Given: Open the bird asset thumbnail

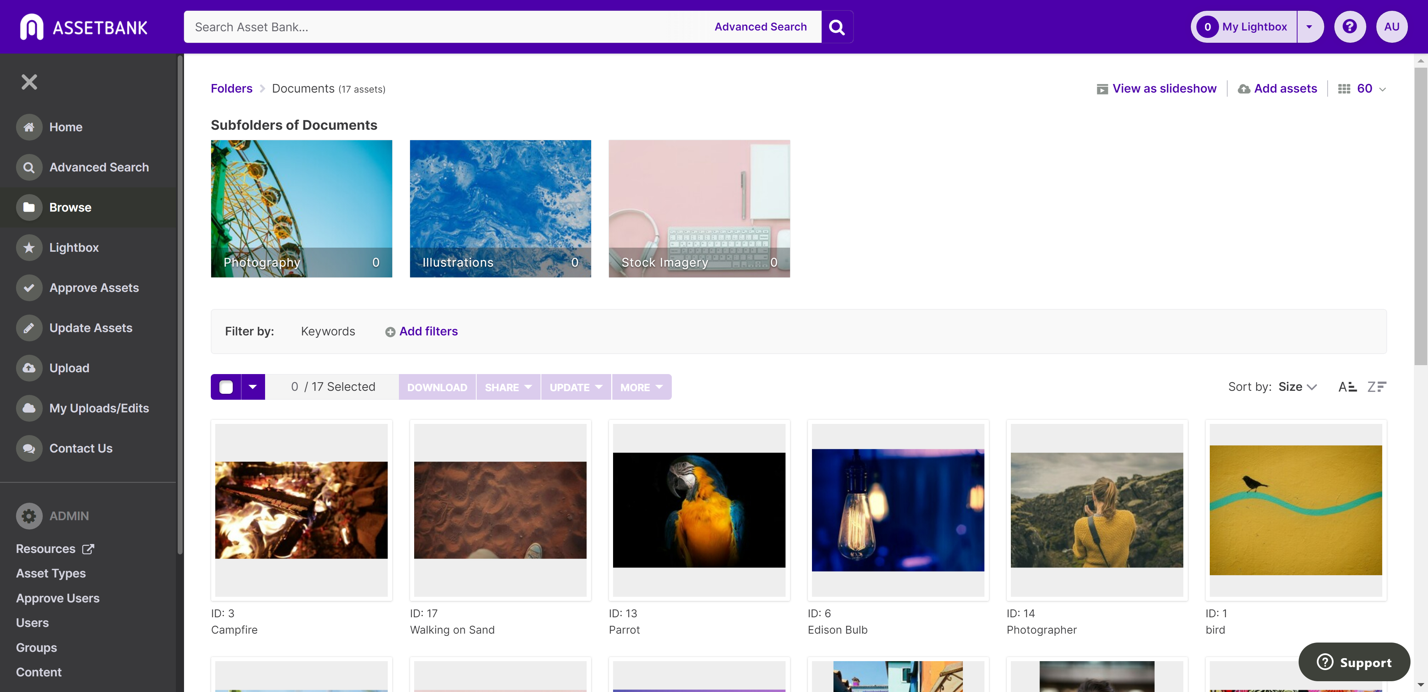Looking at the screenshot, I should 1296,510.
